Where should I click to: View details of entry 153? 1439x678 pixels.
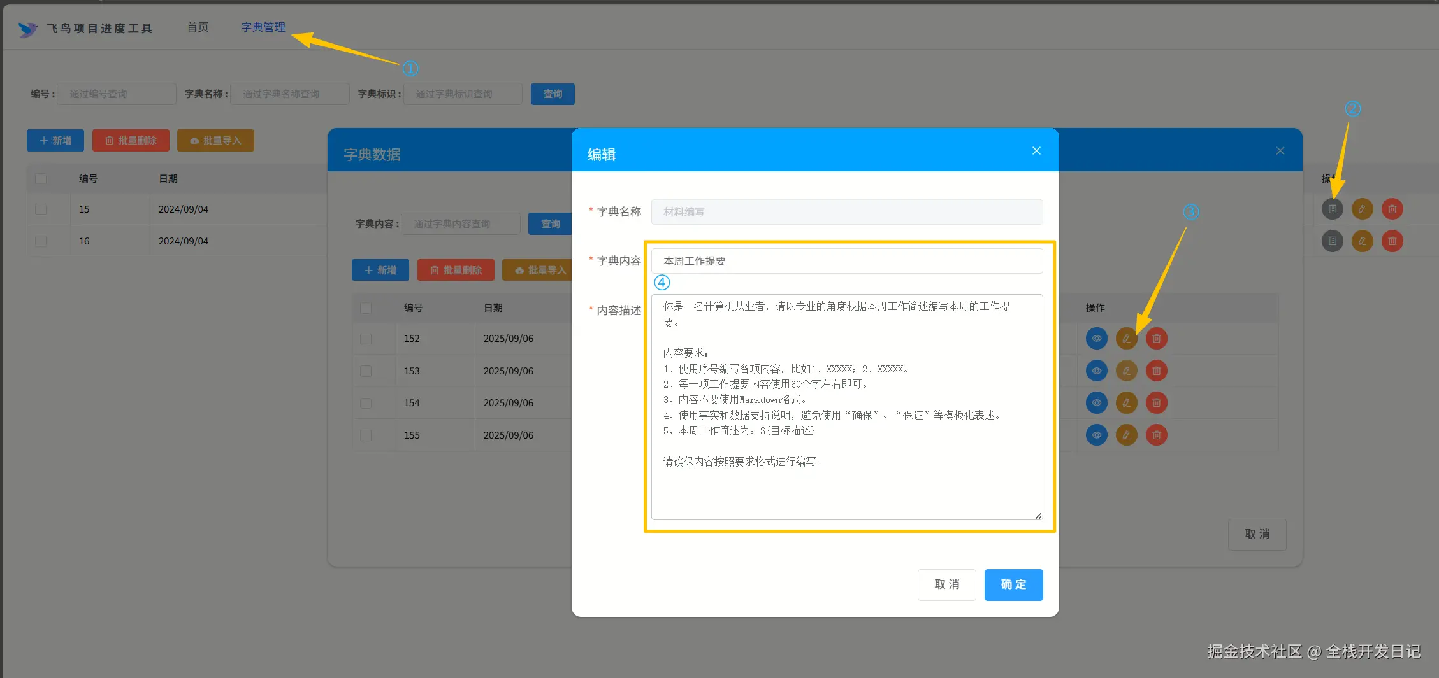1096,371
